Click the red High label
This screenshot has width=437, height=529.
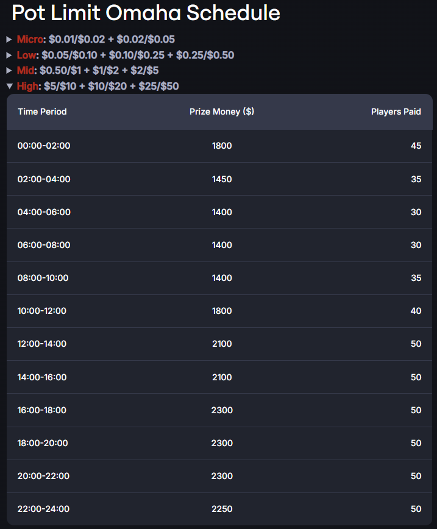(27, 87)
